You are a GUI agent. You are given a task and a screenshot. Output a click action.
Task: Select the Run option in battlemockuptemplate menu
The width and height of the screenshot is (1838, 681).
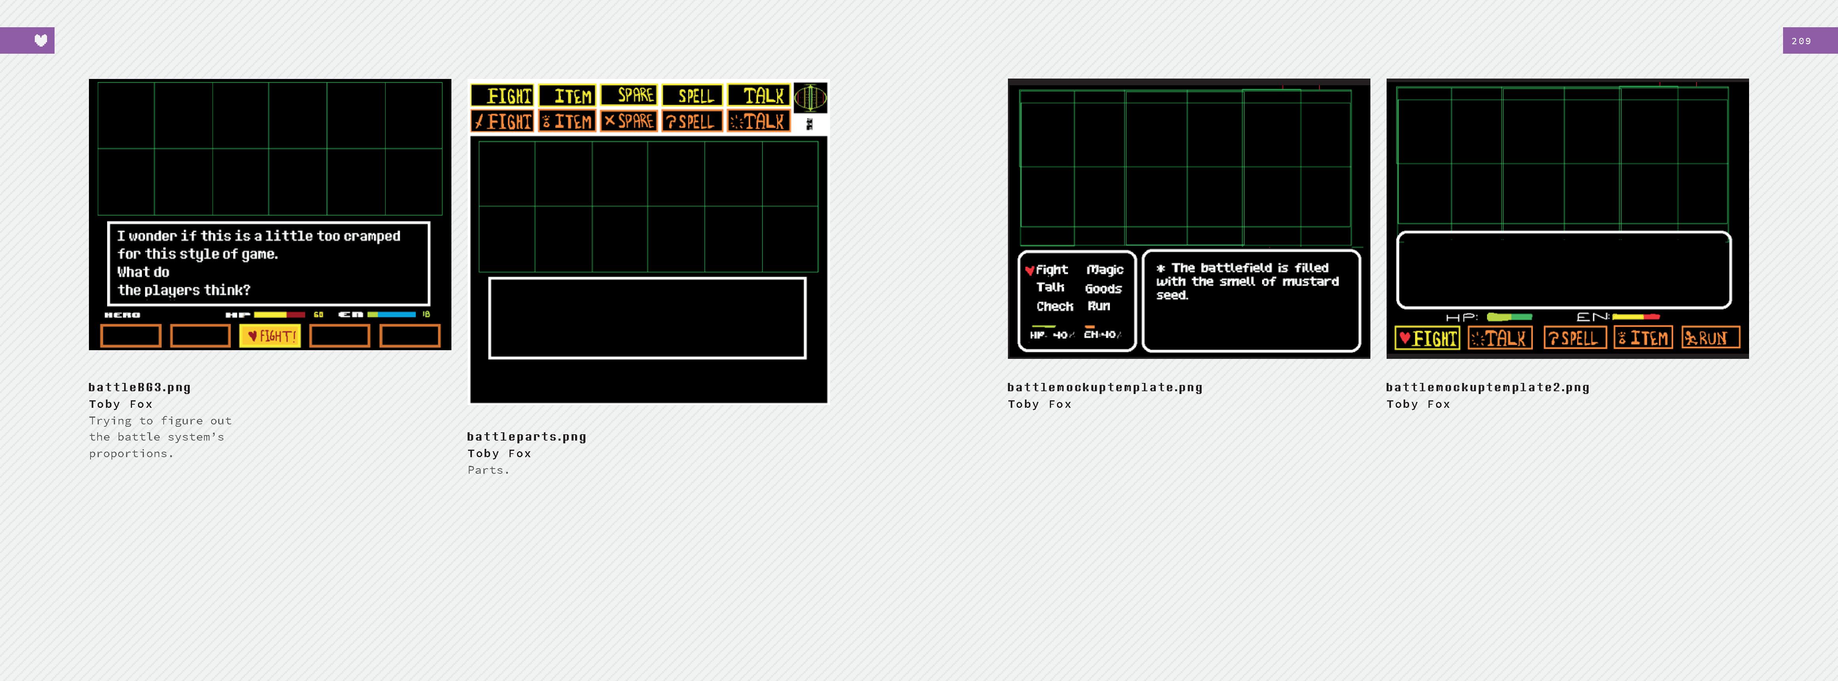click(x=1099, y=306)
